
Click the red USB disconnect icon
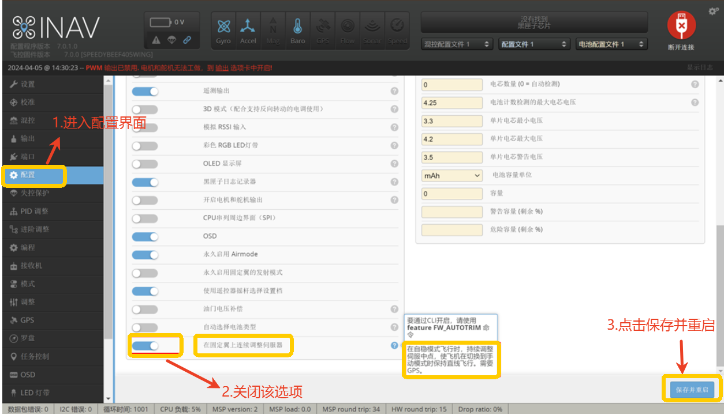(x=681, y=26)
